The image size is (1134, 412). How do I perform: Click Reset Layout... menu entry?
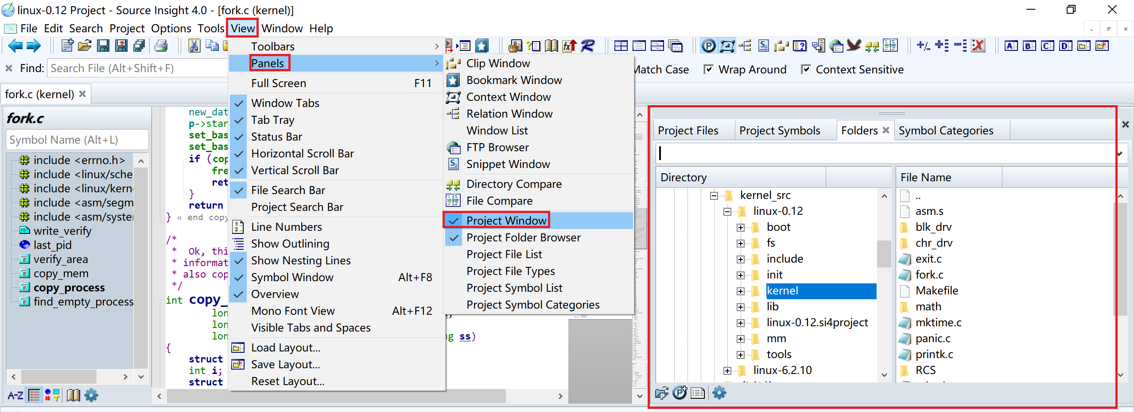(x=287, y=381)
